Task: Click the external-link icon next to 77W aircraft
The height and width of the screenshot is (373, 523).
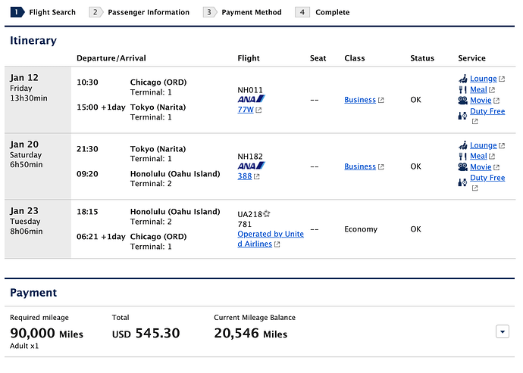Action: [x=258, y=110]
